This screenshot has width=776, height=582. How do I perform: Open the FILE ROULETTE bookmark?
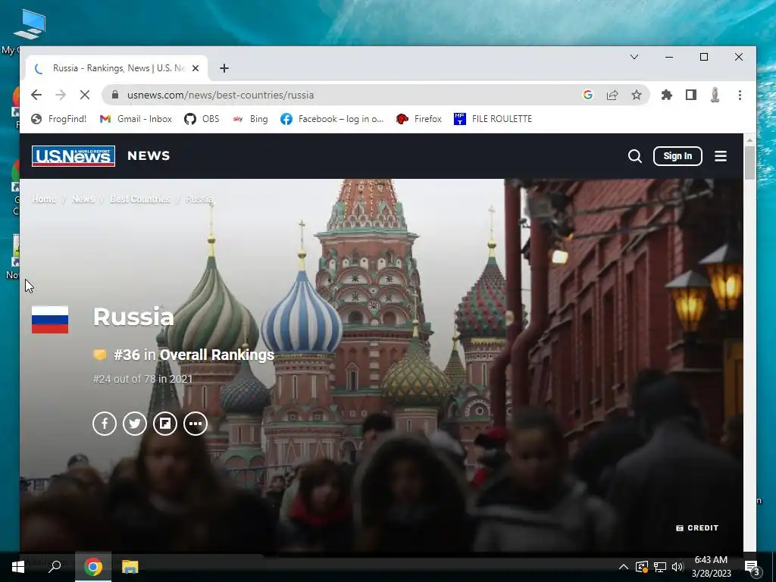[493, 119]
